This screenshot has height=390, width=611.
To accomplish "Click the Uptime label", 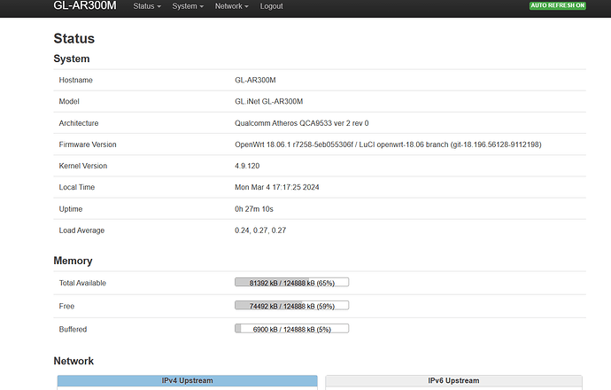I will point(71,209).
